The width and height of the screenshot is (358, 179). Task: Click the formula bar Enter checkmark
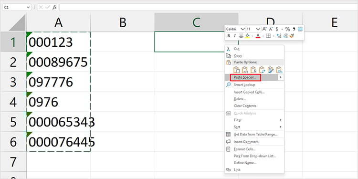pyautogui.click(x=47, y=7)
